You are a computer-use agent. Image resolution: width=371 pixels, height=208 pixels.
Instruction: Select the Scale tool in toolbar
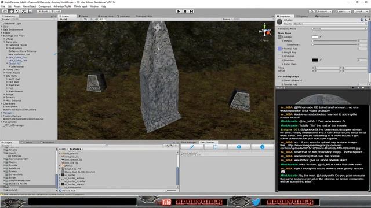[24, 11]
